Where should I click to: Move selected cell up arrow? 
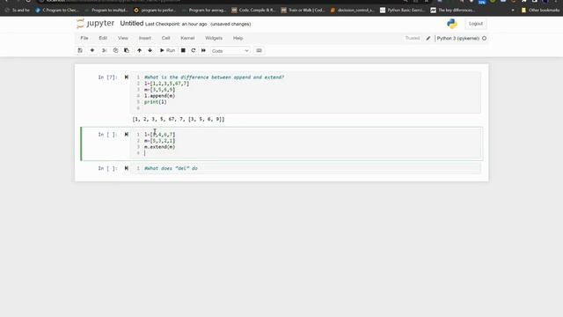click(139, 51)
